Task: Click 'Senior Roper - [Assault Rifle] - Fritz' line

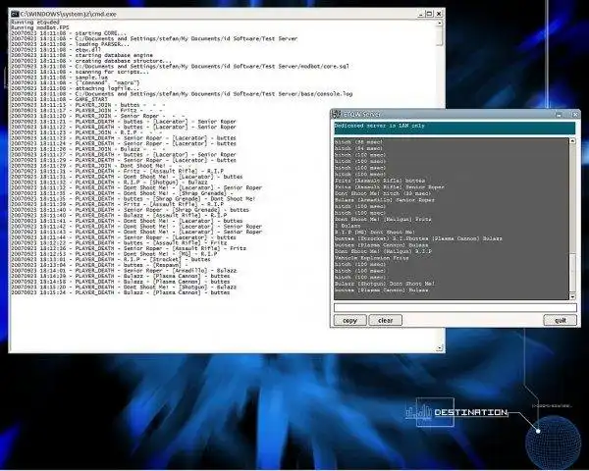Action: tap(128, 248)
